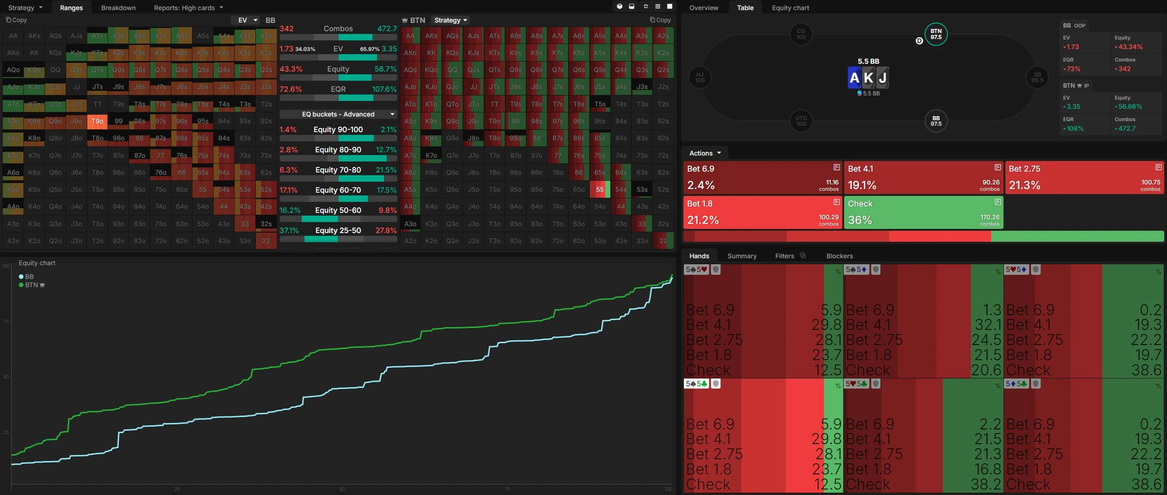Image resolution: width=1167 pixels, height=495 pixels.
Task: Toggle BB series in equity chart legend
Action: point(26,277)
